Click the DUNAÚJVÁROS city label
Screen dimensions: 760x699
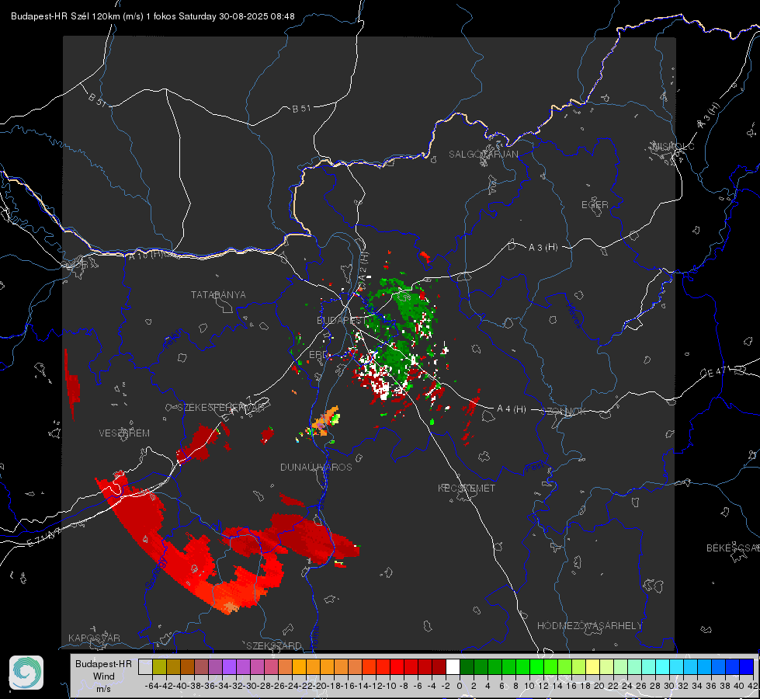(x=316, y=467)
